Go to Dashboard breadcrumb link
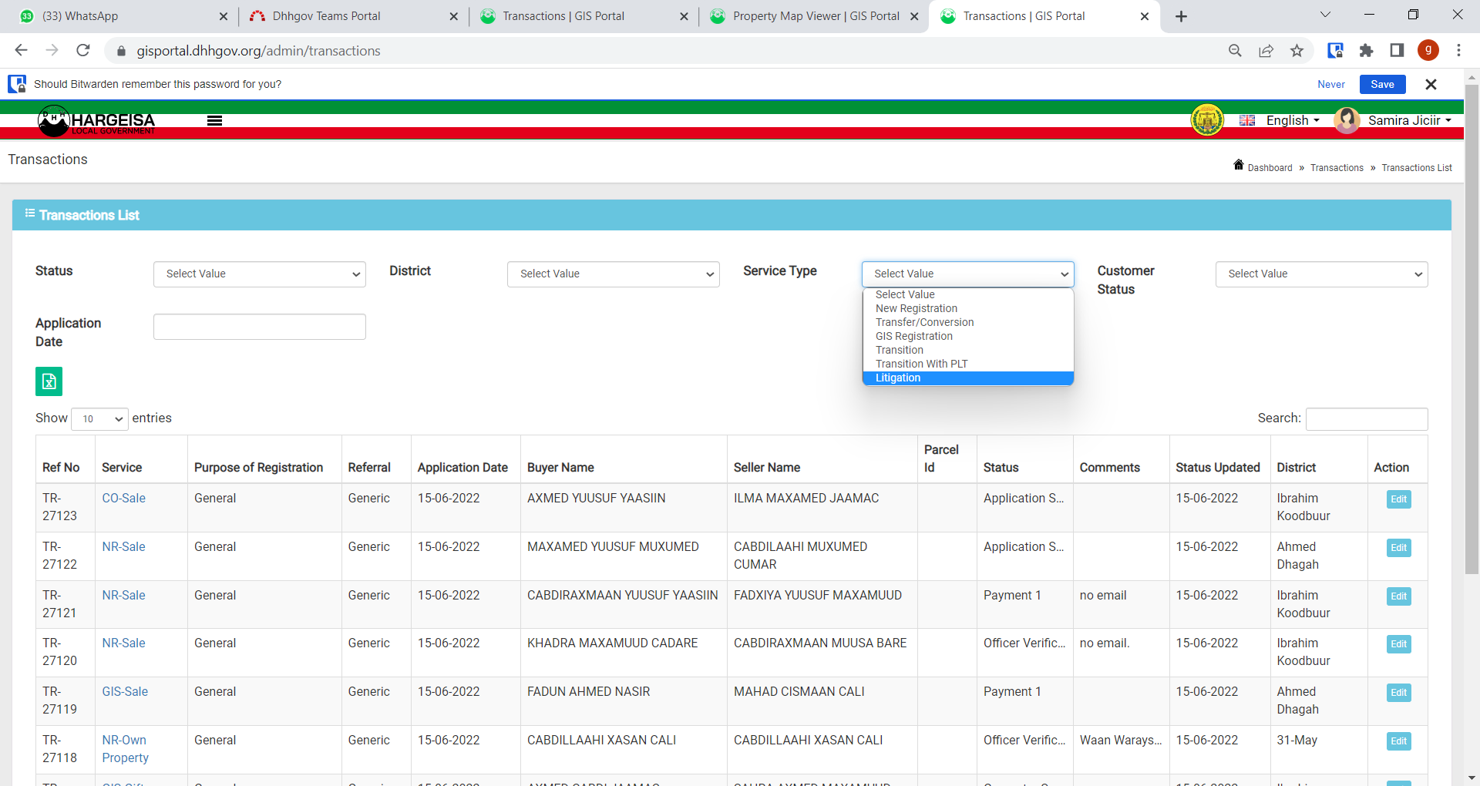Viewport: 1480px width, 786px height. click(x=1270, y=168)
